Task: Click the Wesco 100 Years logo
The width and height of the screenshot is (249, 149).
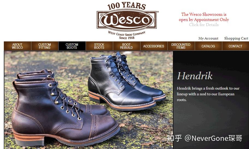Action: (127, 21)
